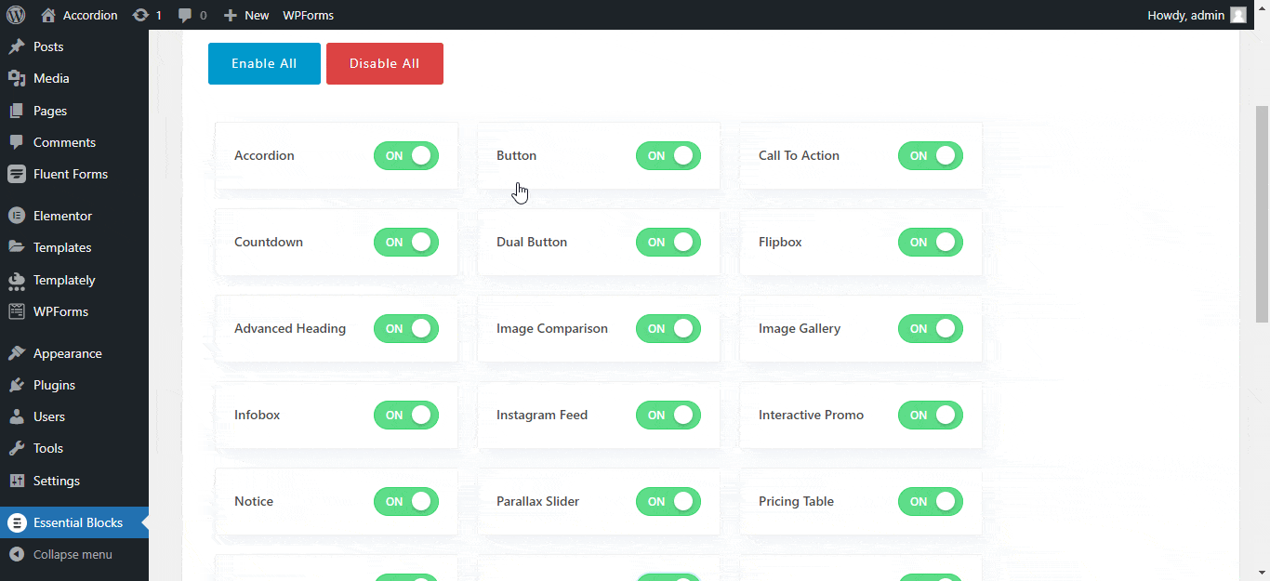The height and width of the screenshot is (581, 1270).
Task: Click the Enable All button
Action: (264, 63)
